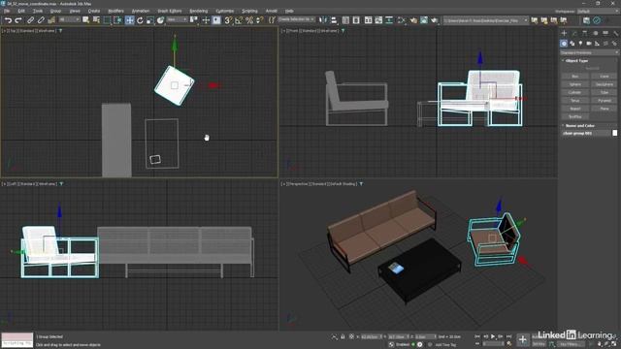This screenshot has width=621, height=349.
Task: Click the Align tool icon
Action: coord(334,19)
